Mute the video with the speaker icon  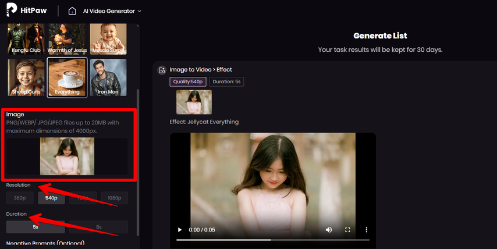pyautogui.click(x=329, y=230)
